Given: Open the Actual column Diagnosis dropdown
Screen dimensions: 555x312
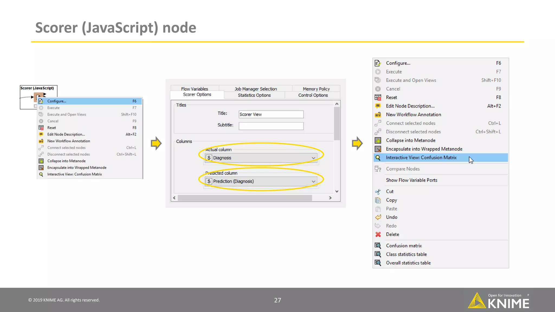Looking at the screenshot, I should tap(261, 158).
